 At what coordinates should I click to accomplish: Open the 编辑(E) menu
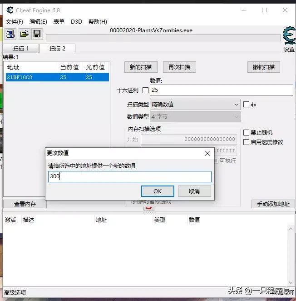pyautogui.click(x=38, y=21)
